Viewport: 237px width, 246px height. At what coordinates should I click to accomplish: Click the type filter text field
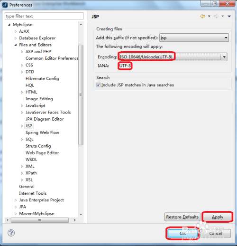pos(44,16)
